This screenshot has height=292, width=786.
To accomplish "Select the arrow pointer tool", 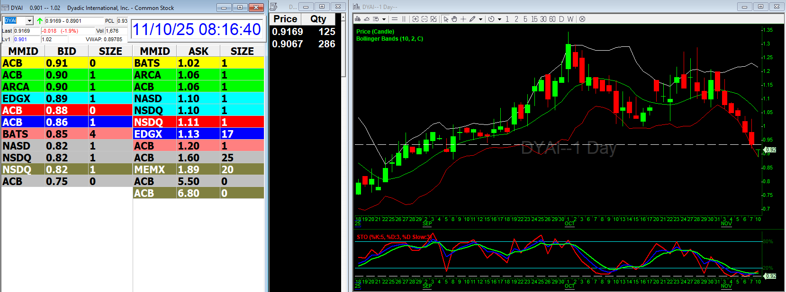I will (x=446, y=19).
